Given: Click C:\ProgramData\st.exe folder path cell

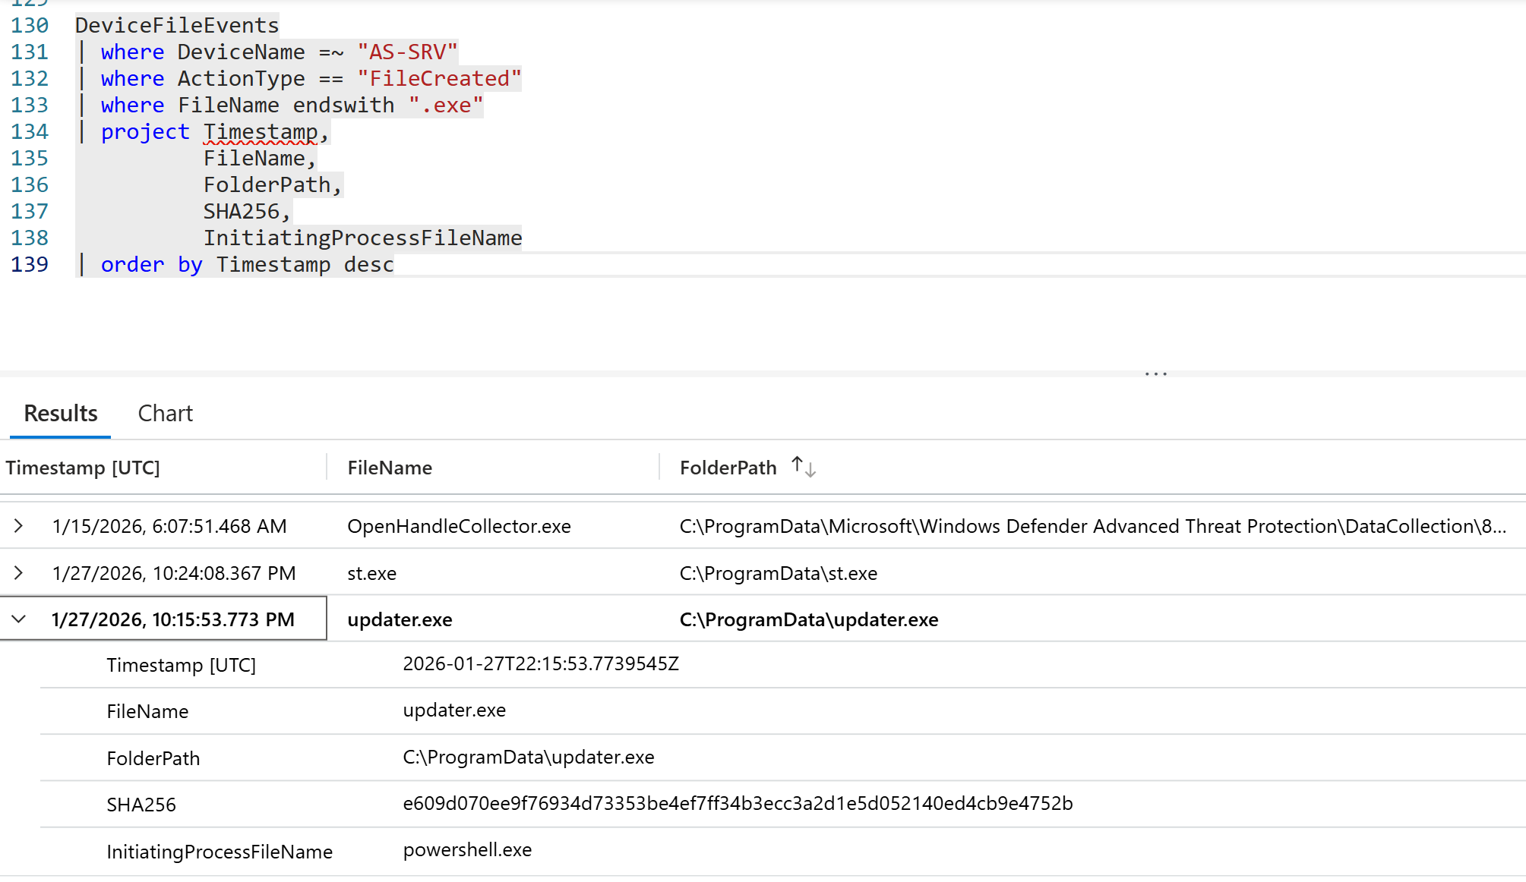Looking at the screenshot, I should pyautogui.click(x=778, y=573).
